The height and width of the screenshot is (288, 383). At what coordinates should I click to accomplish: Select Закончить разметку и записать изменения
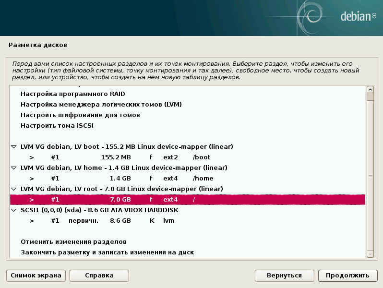click(107, 252)
